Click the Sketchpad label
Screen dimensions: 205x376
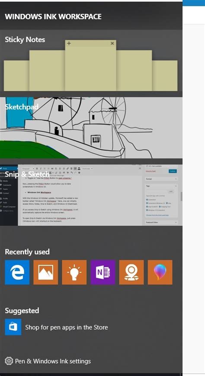22,107
